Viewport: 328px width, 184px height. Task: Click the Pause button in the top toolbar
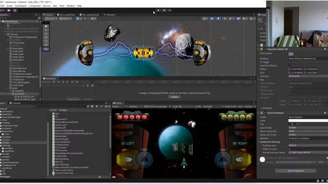pos(164,10)
